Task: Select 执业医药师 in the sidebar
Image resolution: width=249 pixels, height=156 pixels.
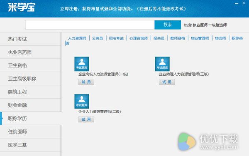Action: (30, 52)
